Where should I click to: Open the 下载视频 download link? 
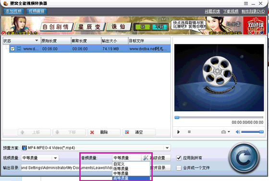point(231,12)
